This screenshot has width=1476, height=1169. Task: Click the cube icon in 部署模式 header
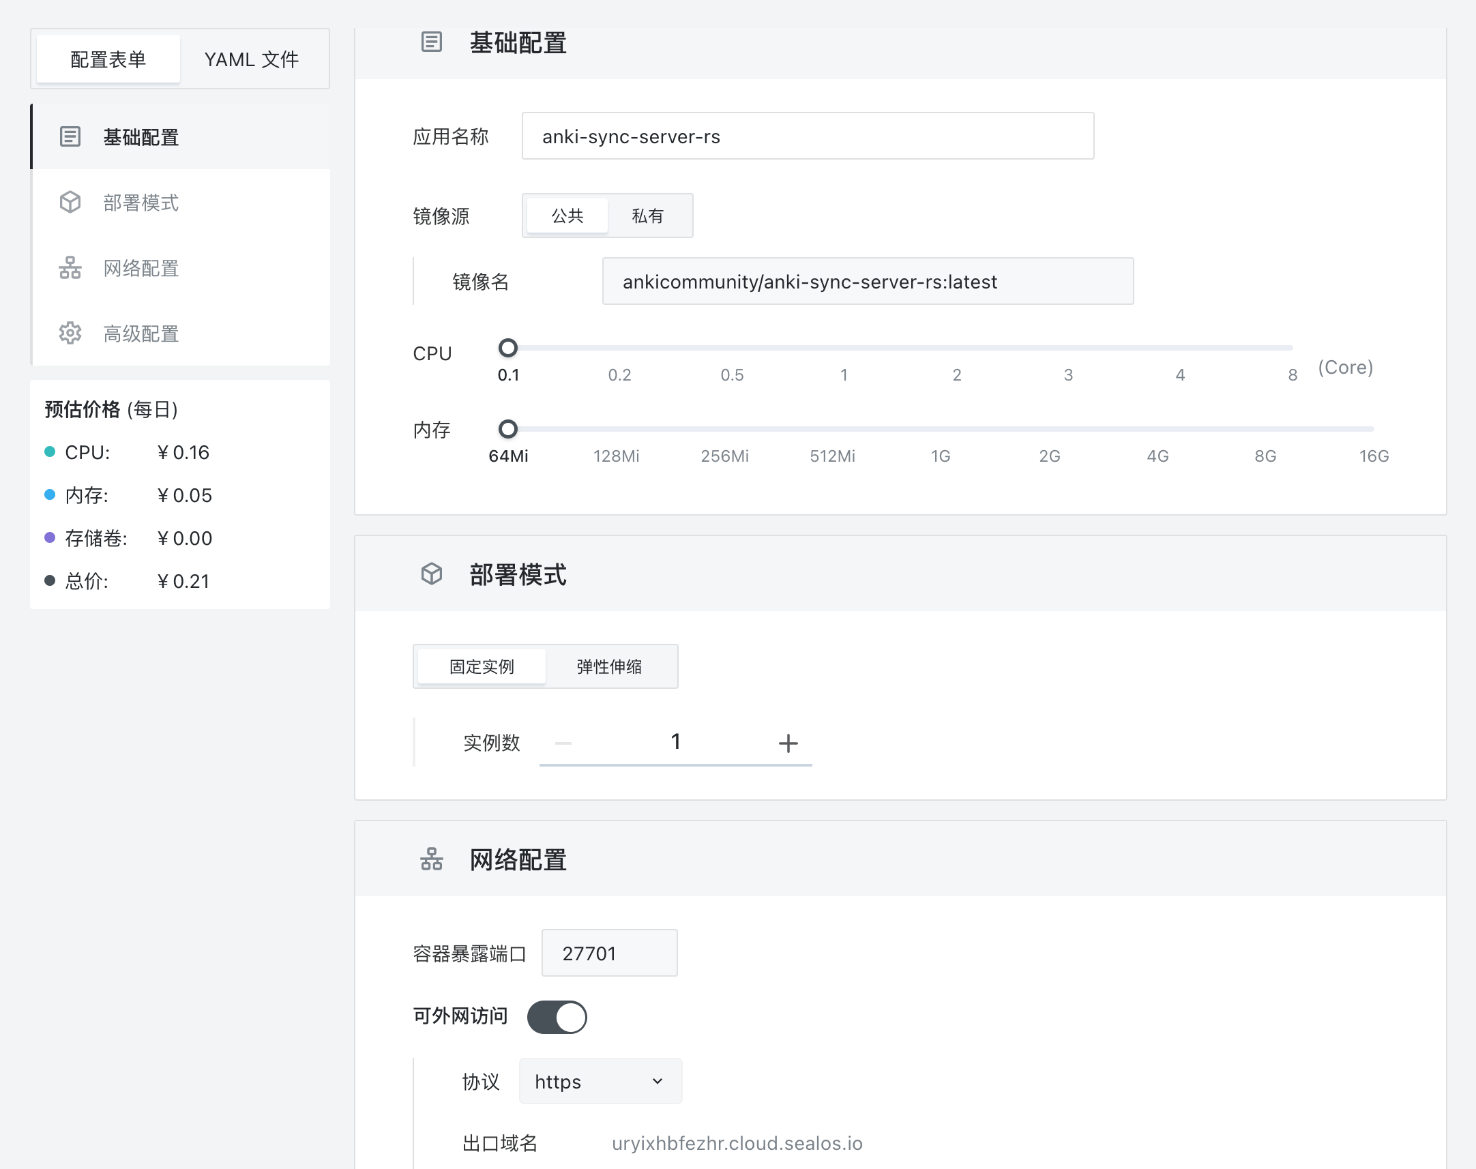(431, 574)
